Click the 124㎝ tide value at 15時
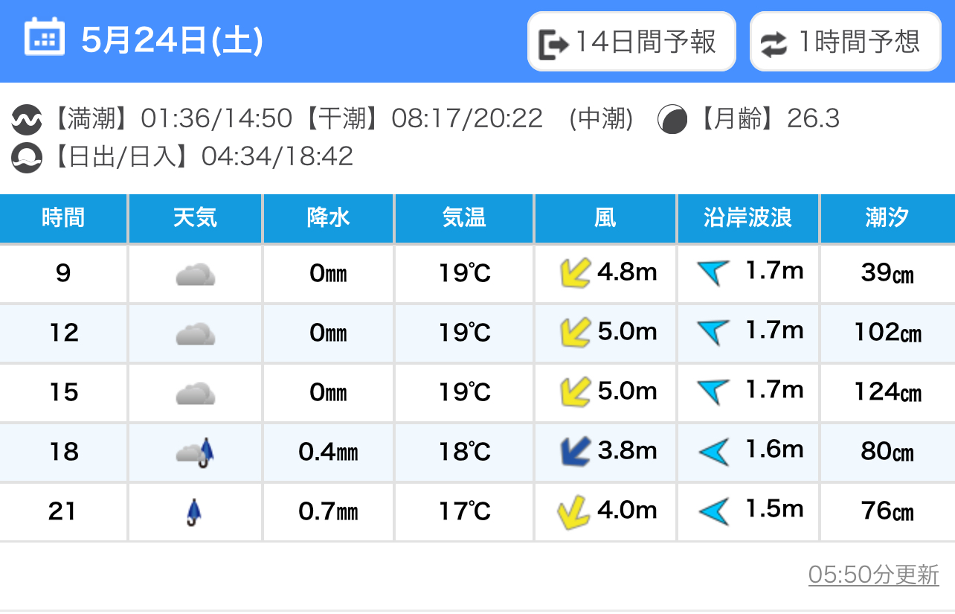The width and height of the screenshot is (955, 614). click(x=888, y=392)
